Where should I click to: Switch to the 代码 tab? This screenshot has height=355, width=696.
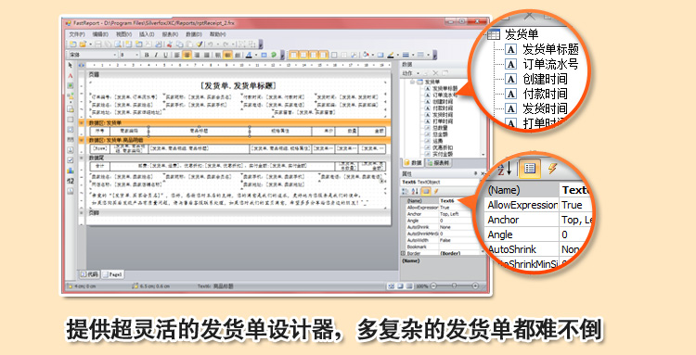[90, 274]
